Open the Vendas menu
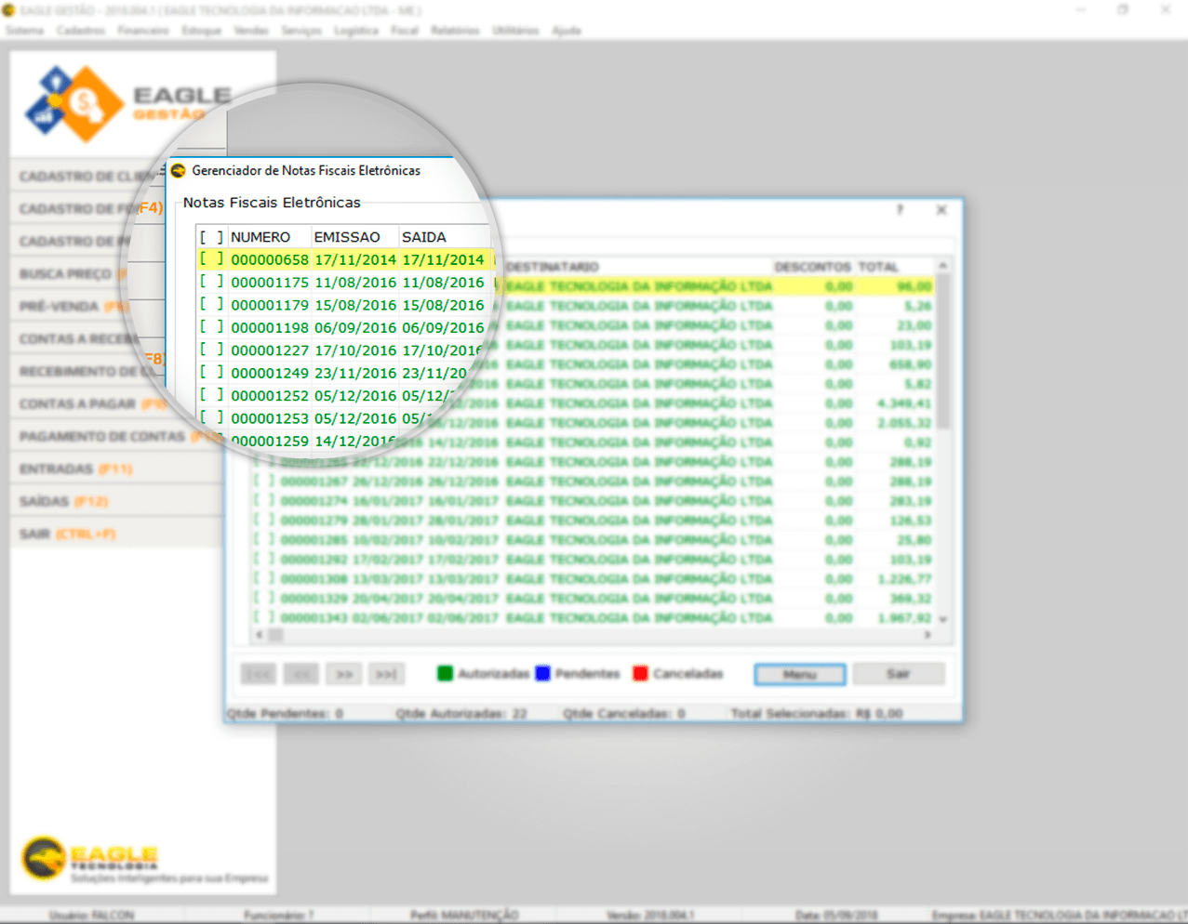The height and width of the screenshot is (924, 1188). click(251, 31)
